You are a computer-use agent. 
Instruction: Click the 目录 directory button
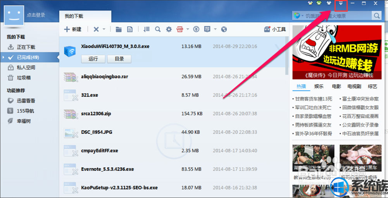click(x=119, y=59)
